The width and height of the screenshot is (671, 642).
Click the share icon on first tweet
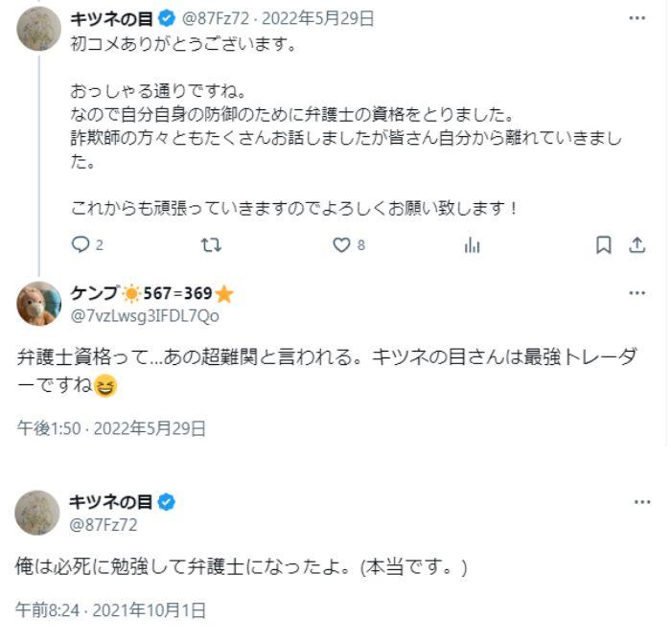pos(636,245)
